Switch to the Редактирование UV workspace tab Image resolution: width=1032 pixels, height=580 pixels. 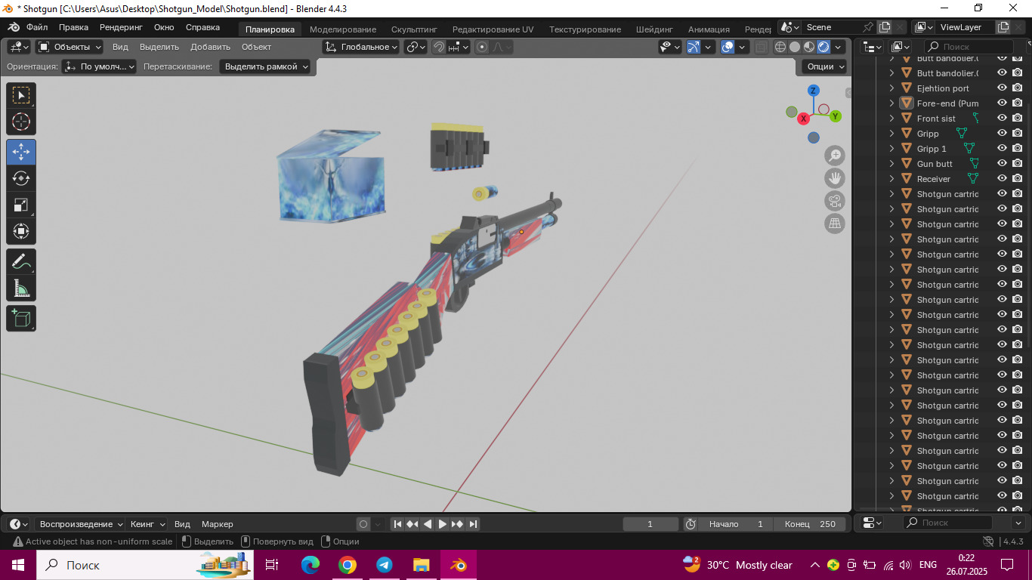click(493, 29)
